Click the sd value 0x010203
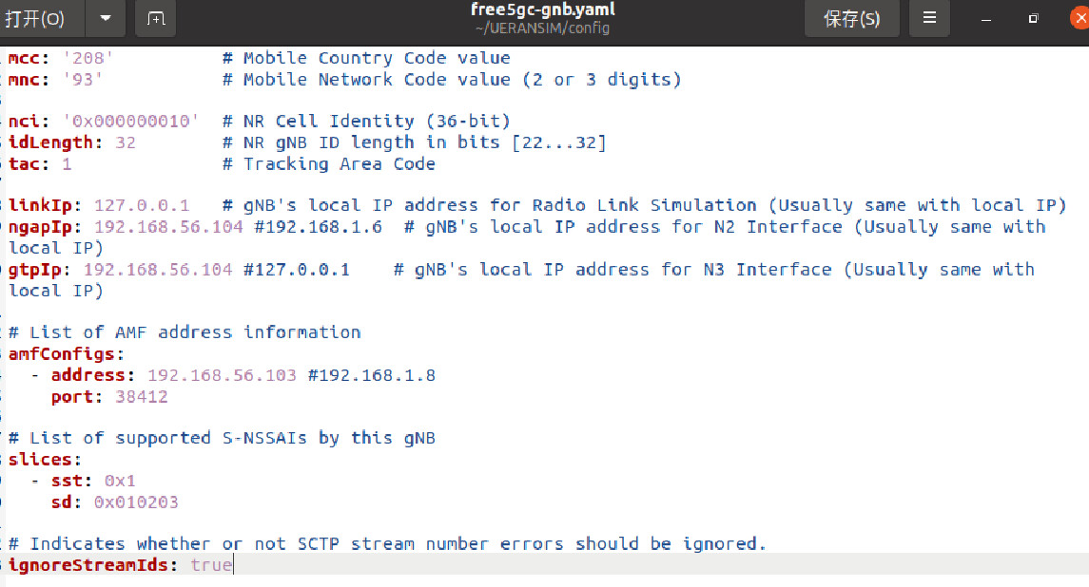 136,502
